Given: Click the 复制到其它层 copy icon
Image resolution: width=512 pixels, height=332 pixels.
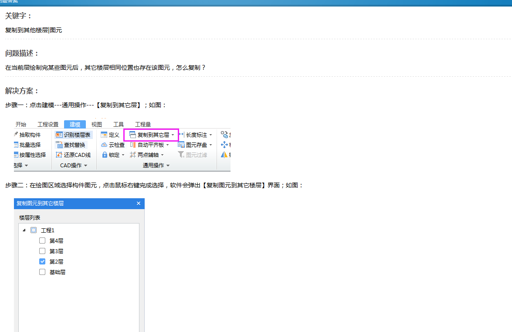Looking at the screenshot, I should (132, 135).
